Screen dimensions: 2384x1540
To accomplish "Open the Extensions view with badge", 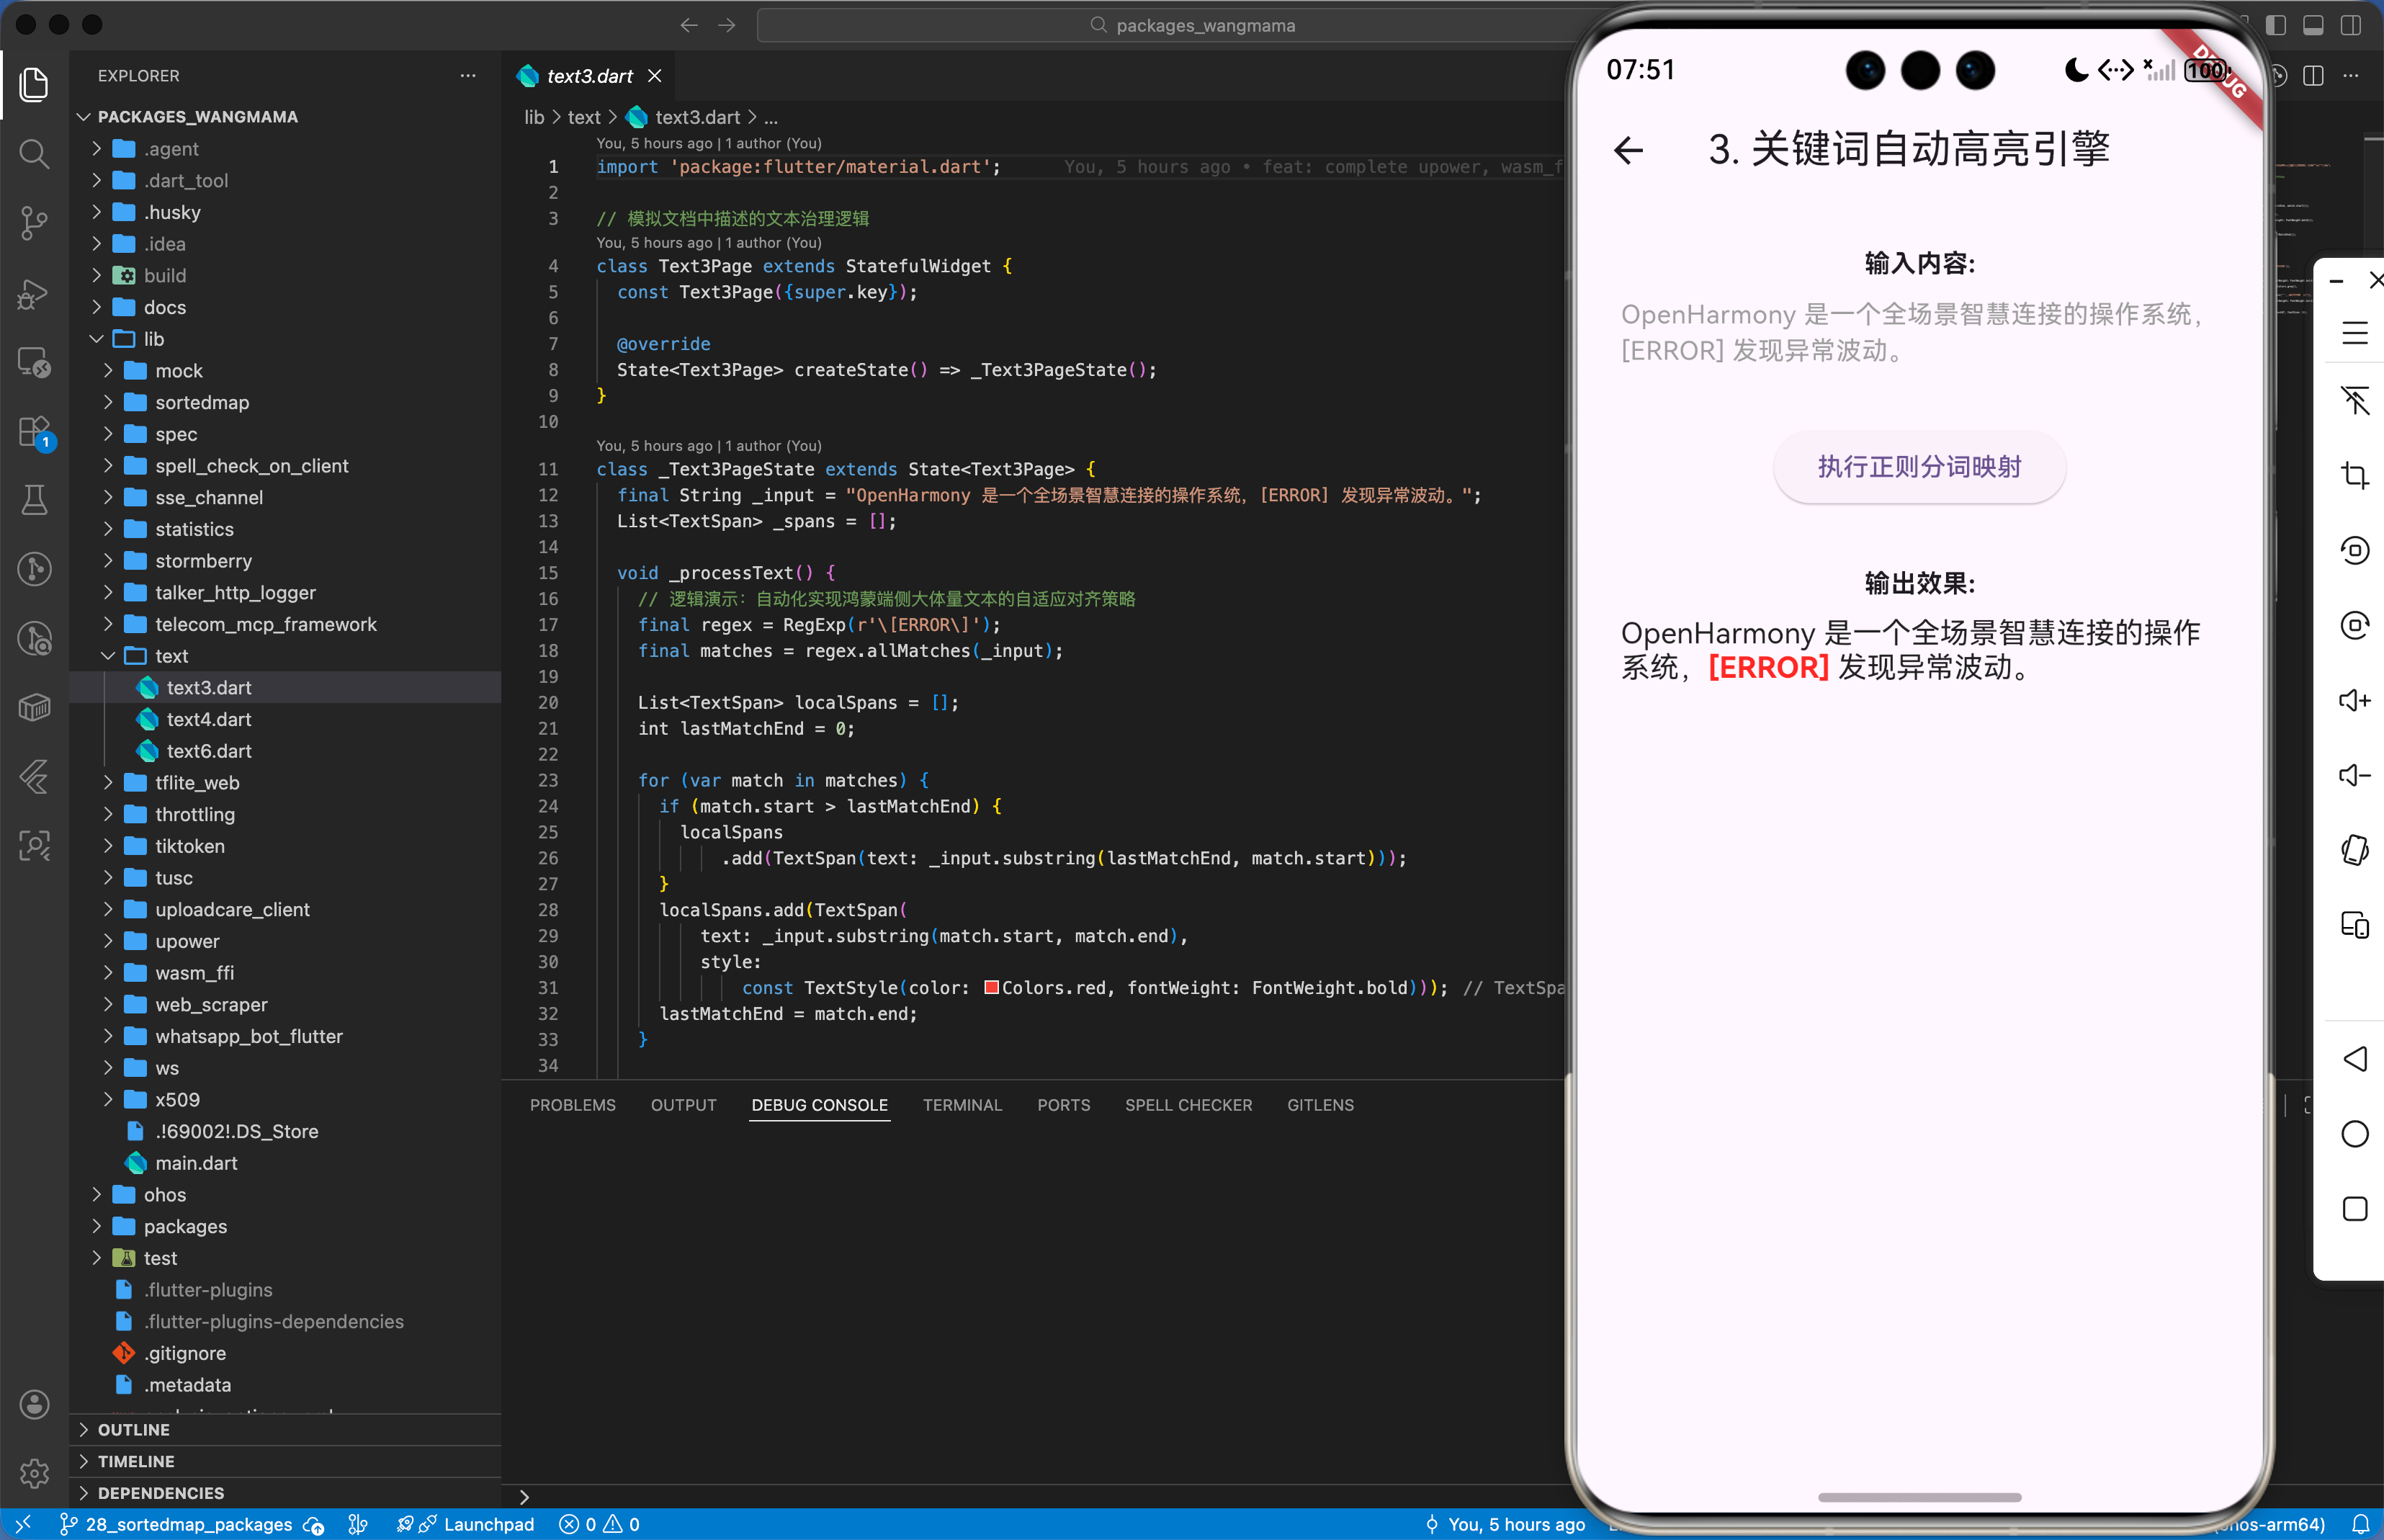I will point(34,432).
